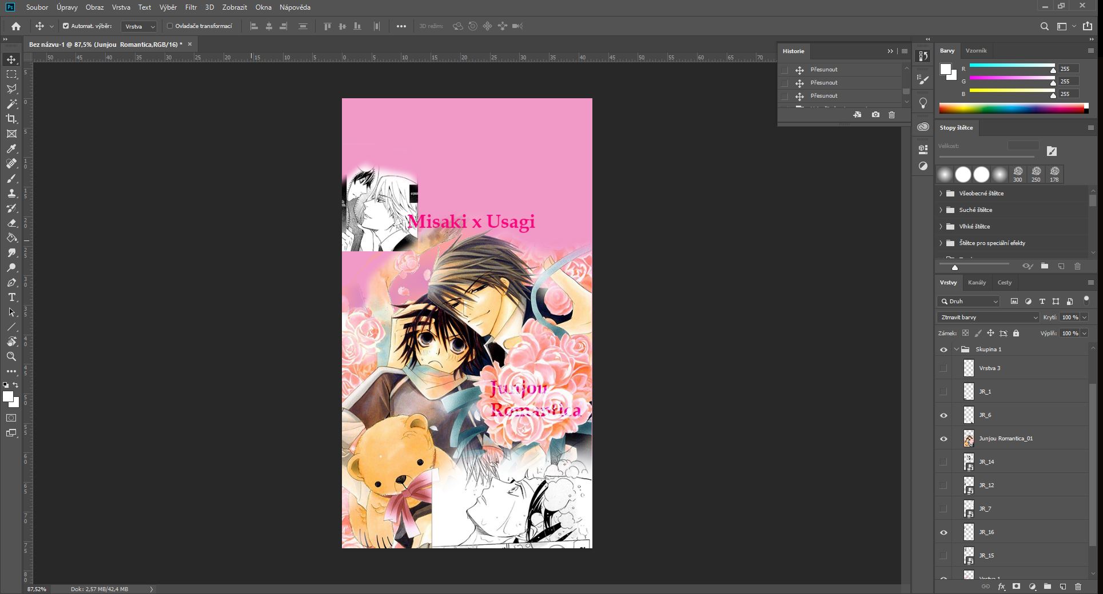Image resolution: width=1103 pixels, height=594 pixels.
Task: Delete current history state with trash icon
Action: point(891,115)
